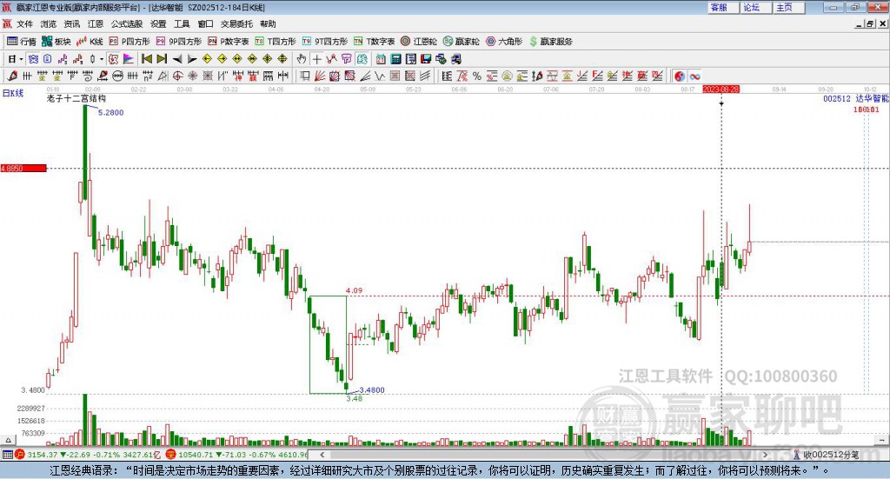Viewport: 890px width, 479px height.
Task: Click the save floppy disk icon
Action: pyautogui.click(x=426, y=59)
